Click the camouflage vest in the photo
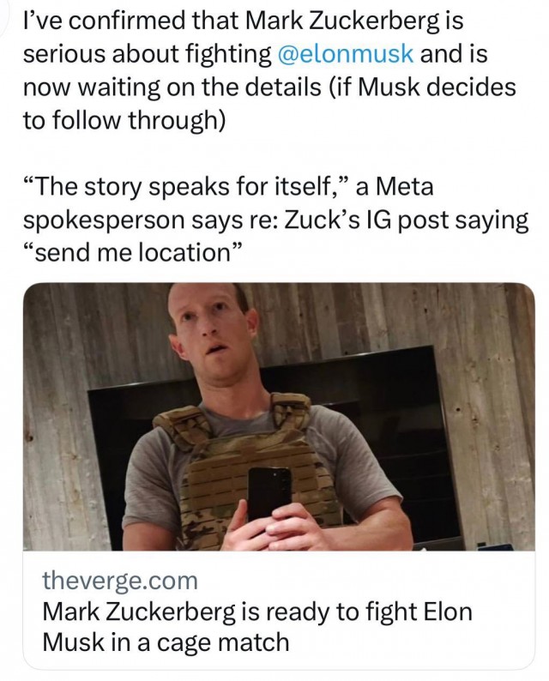Image resolution: width=549 pixels, height=681 pixels. coord(206,463)
